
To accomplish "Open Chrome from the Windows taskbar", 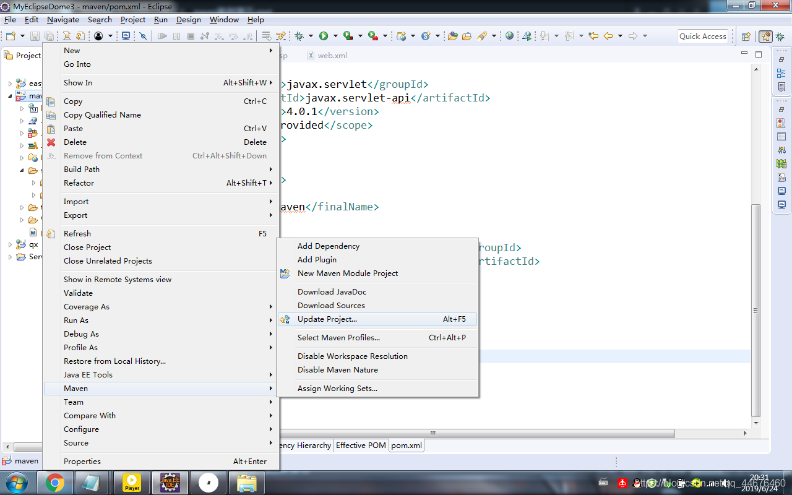I will 55,483.
